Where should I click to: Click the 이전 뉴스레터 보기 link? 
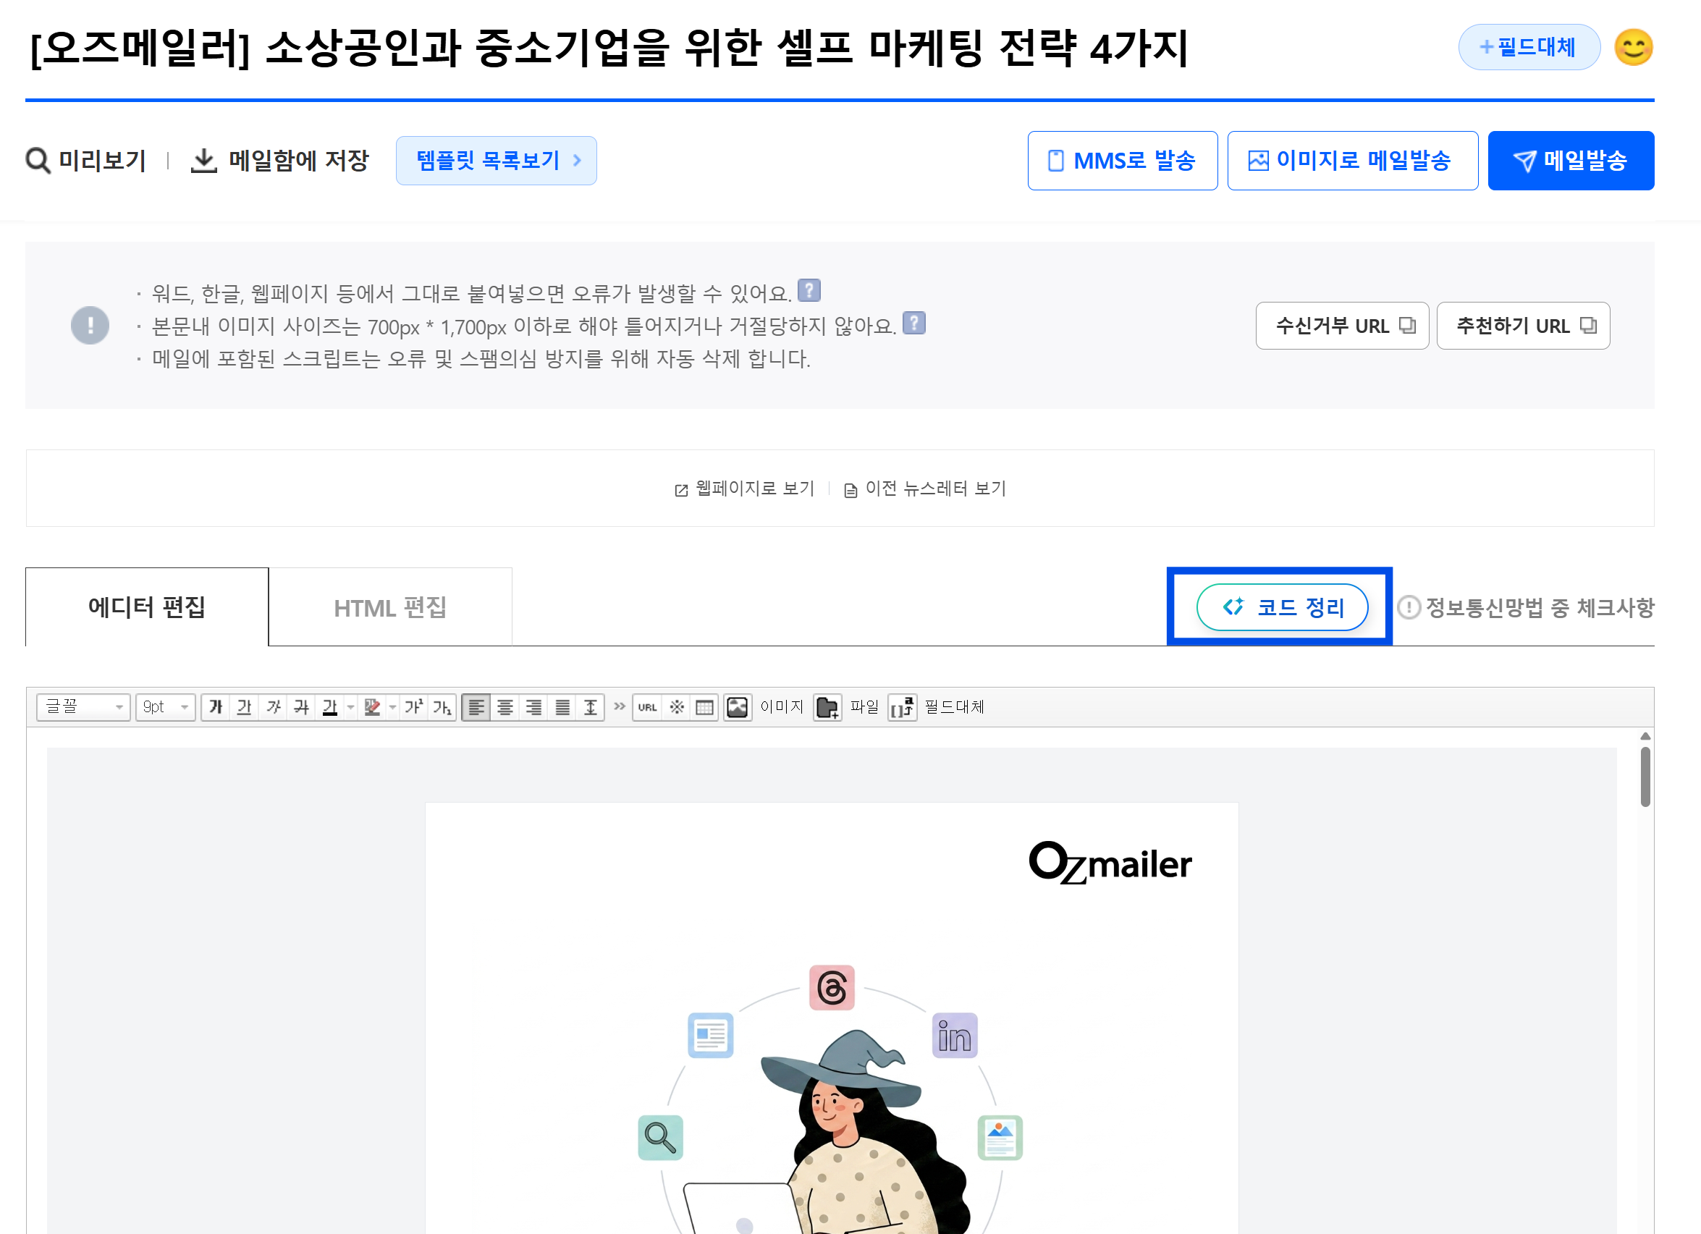tap(926, 489)
